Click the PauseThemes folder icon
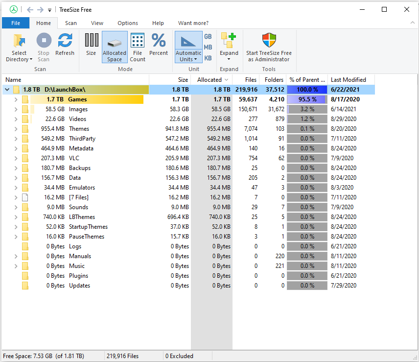 (x=25, y=237)
